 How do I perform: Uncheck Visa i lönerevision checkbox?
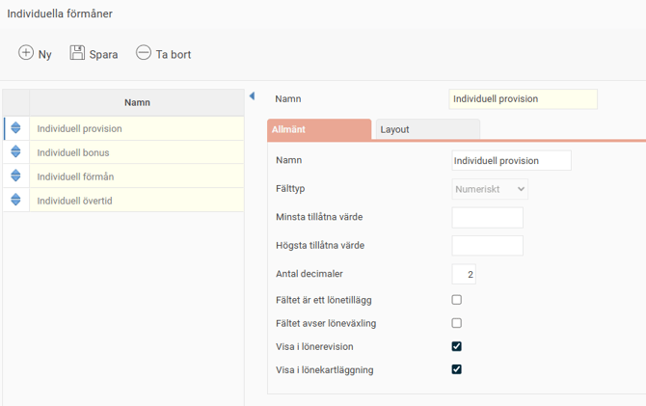point(457,346)
